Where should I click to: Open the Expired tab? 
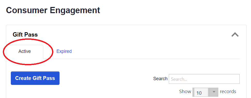[64, 51]
